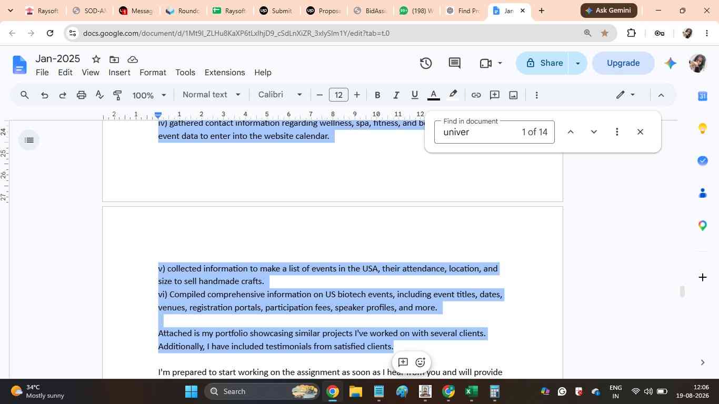Open the Insert menu
The width and height of the screenshot is (719, 404).
(x=119, y=73)
